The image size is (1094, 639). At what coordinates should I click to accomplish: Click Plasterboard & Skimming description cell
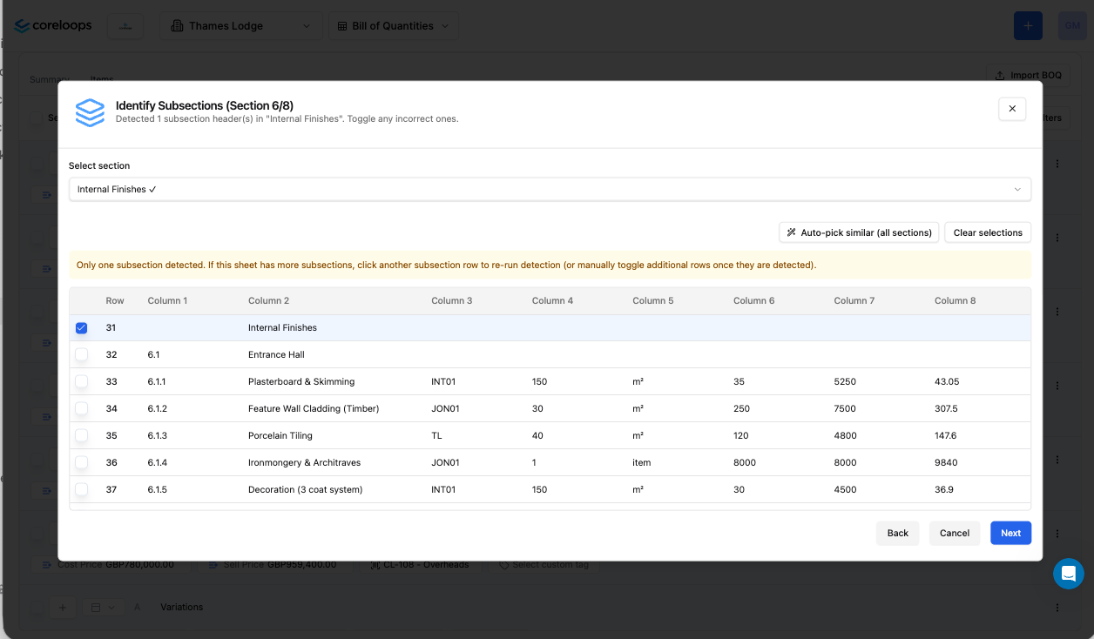pyautogui.click(x=301, y=382)
